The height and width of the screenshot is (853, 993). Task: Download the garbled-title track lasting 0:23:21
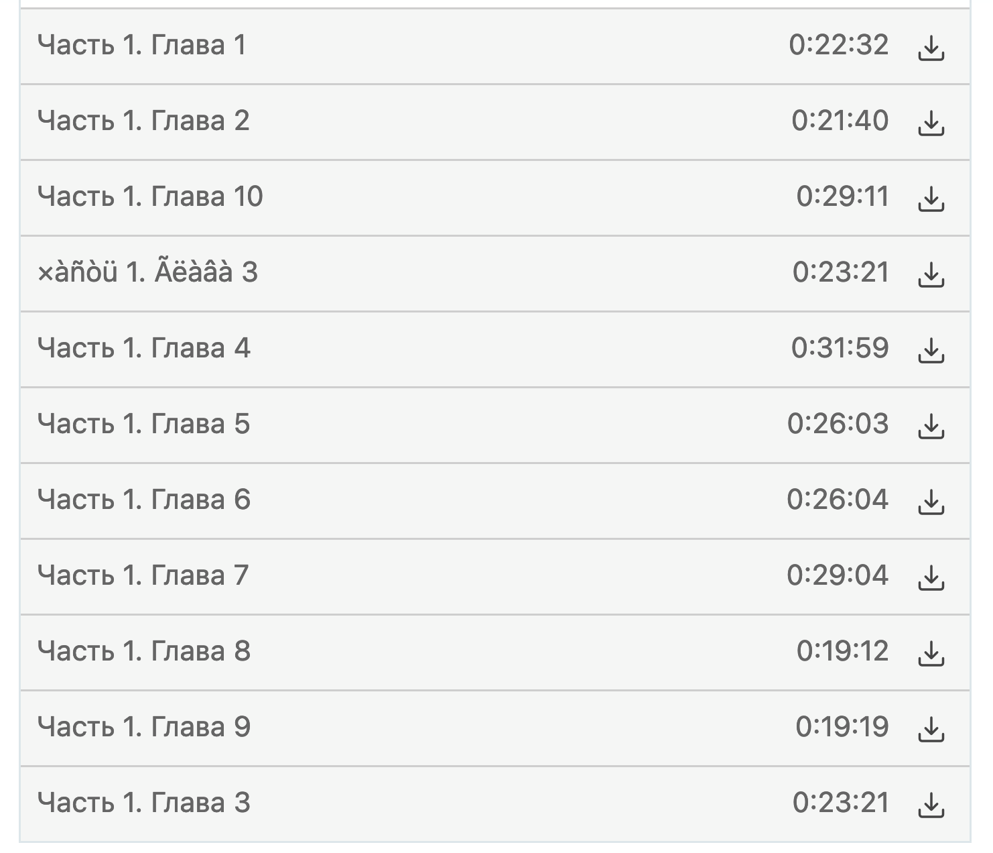(930, 275)
